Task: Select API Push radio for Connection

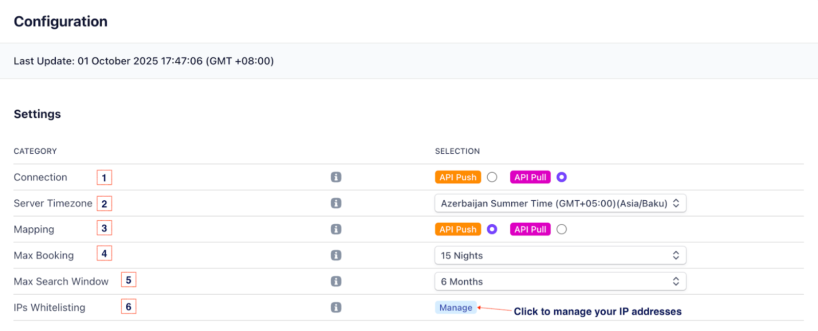Action: click(492, 177)
